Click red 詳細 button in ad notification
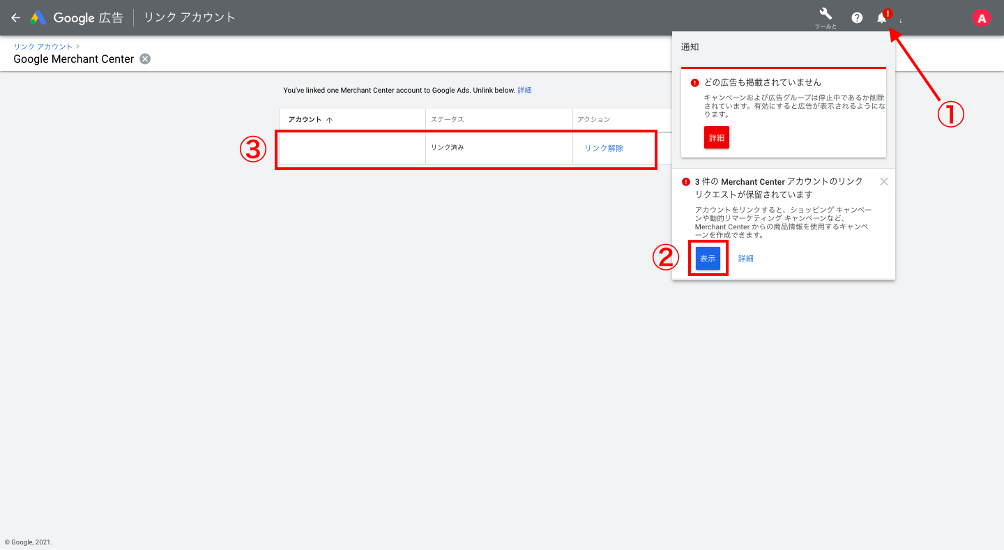Screen dimensions: 1004x550 pos(717,138)
